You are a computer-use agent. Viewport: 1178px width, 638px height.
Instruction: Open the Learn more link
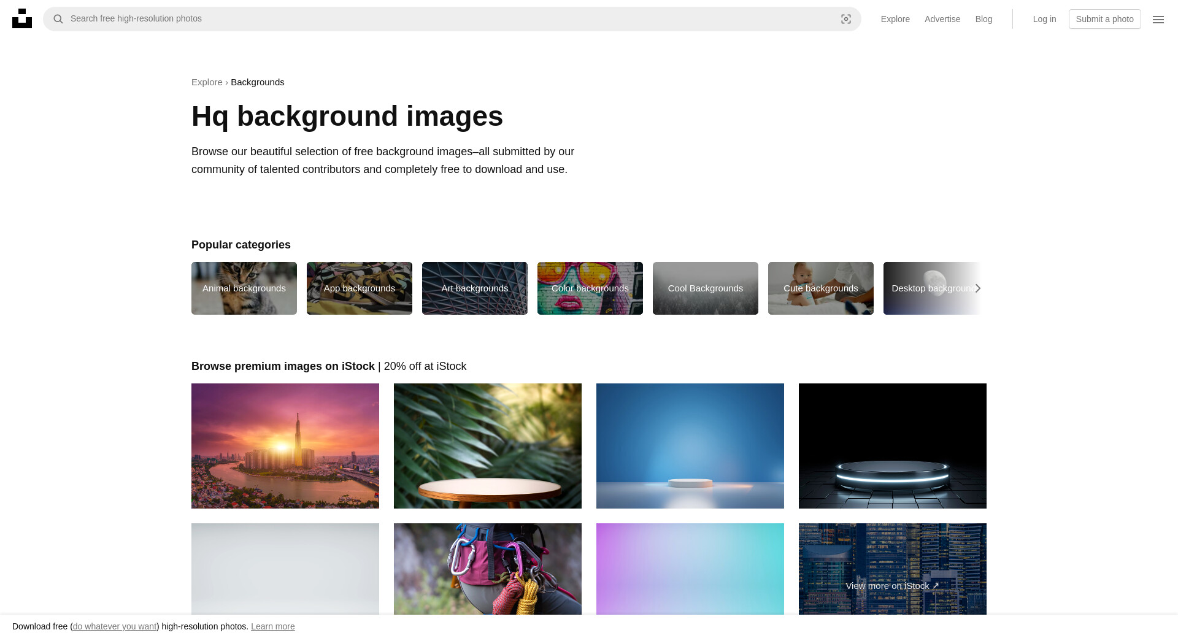[272, 626]
